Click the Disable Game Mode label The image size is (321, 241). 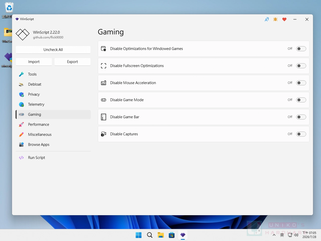coord(127,100)
